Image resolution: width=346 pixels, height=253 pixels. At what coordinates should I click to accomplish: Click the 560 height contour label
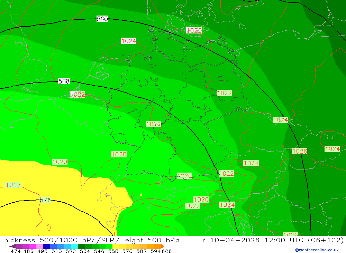point(102,19)
